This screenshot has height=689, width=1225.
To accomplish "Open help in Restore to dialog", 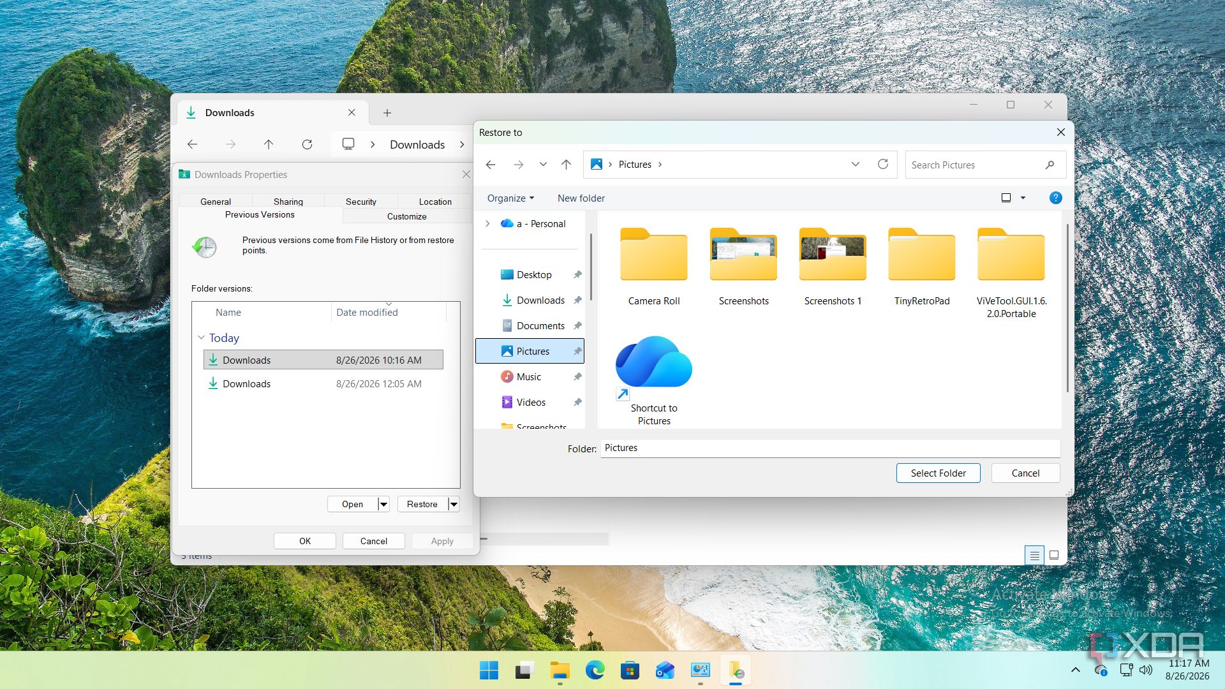I will [x=1055, y=198].
